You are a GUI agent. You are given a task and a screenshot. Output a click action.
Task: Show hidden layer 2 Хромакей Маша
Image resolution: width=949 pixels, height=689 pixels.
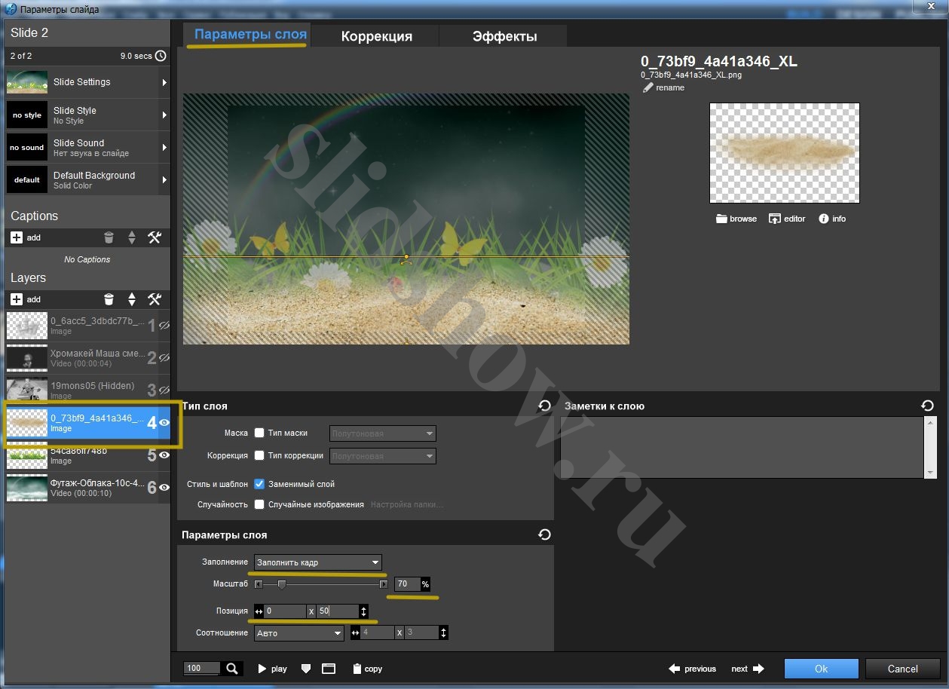click(164, 358)
